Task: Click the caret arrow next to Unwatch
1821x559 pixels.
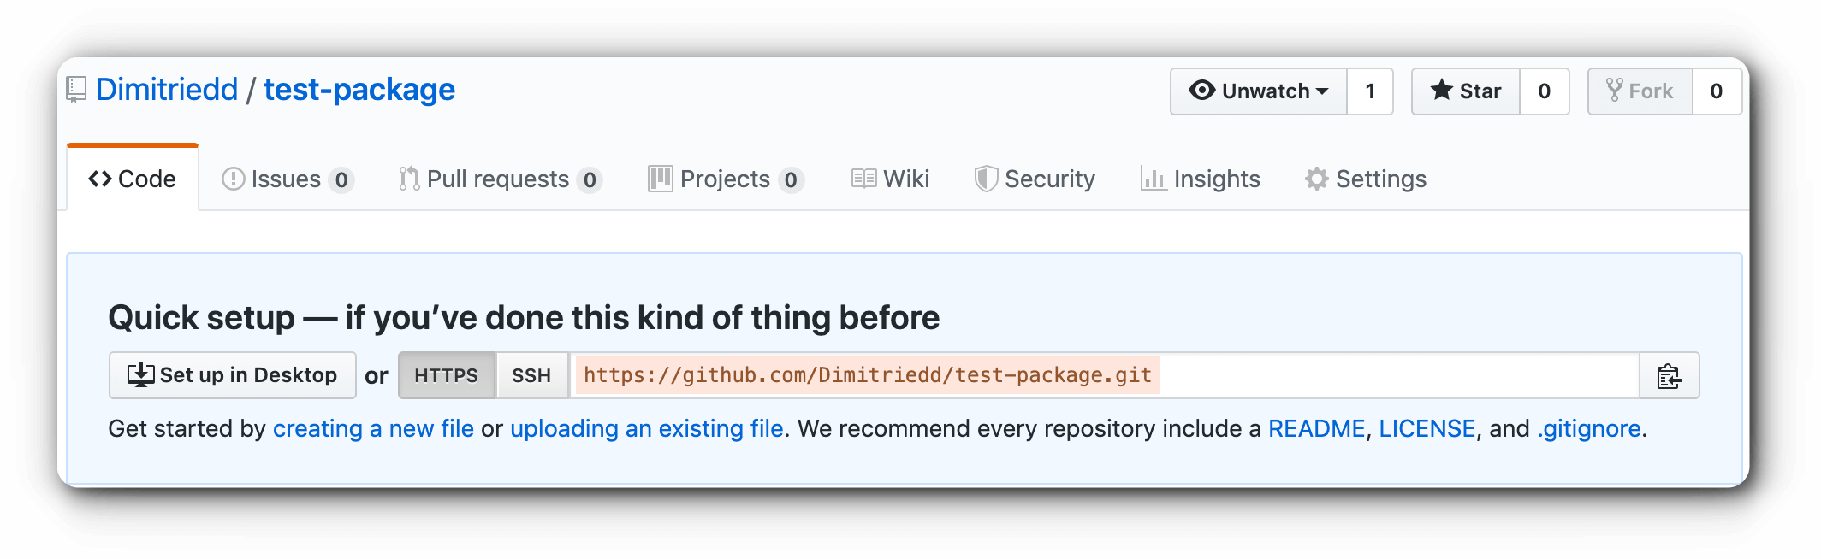Action: (x=1322, y=91)
